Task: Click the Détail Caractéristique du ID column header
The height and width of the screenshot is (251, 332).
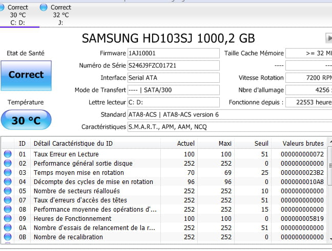Action: pyautogui.click(x=95, y=144)
